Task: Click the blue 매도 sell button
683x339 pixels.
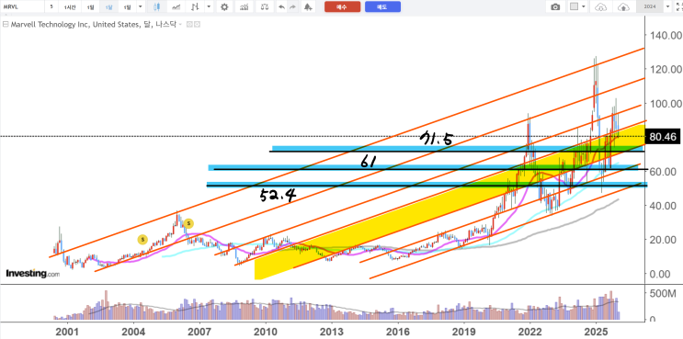Action: pos(383,7)
